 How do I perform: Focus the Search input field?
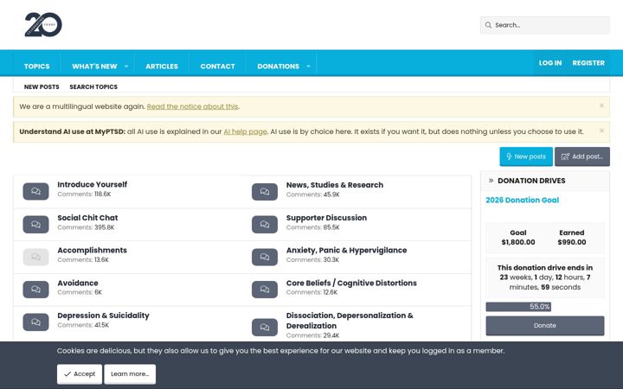(545, 25)
